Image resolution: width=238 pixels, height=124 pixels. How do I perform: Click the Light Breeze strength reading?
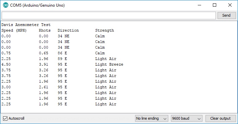click(x=109, y=64)
